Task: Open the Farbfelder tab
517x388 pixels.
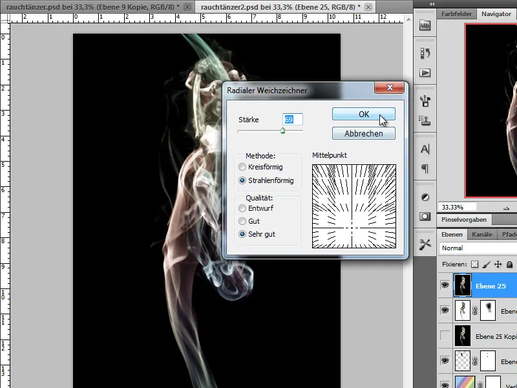Action: click(457, 14)
